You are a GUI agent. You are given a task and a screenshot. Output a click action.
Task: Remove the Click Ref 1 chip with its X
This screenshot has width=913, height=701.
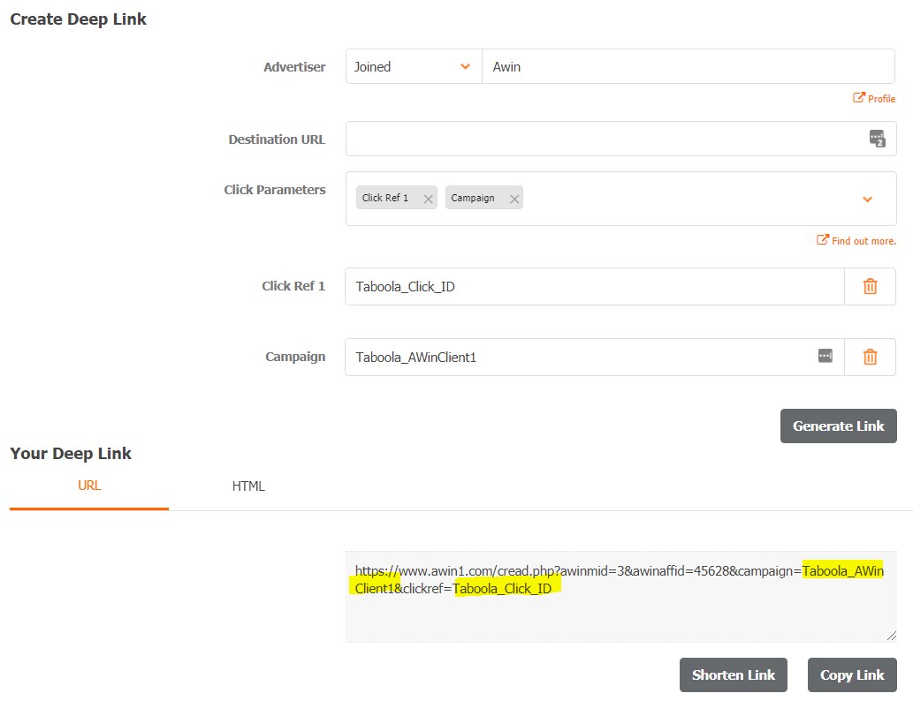tap(428, 197)
